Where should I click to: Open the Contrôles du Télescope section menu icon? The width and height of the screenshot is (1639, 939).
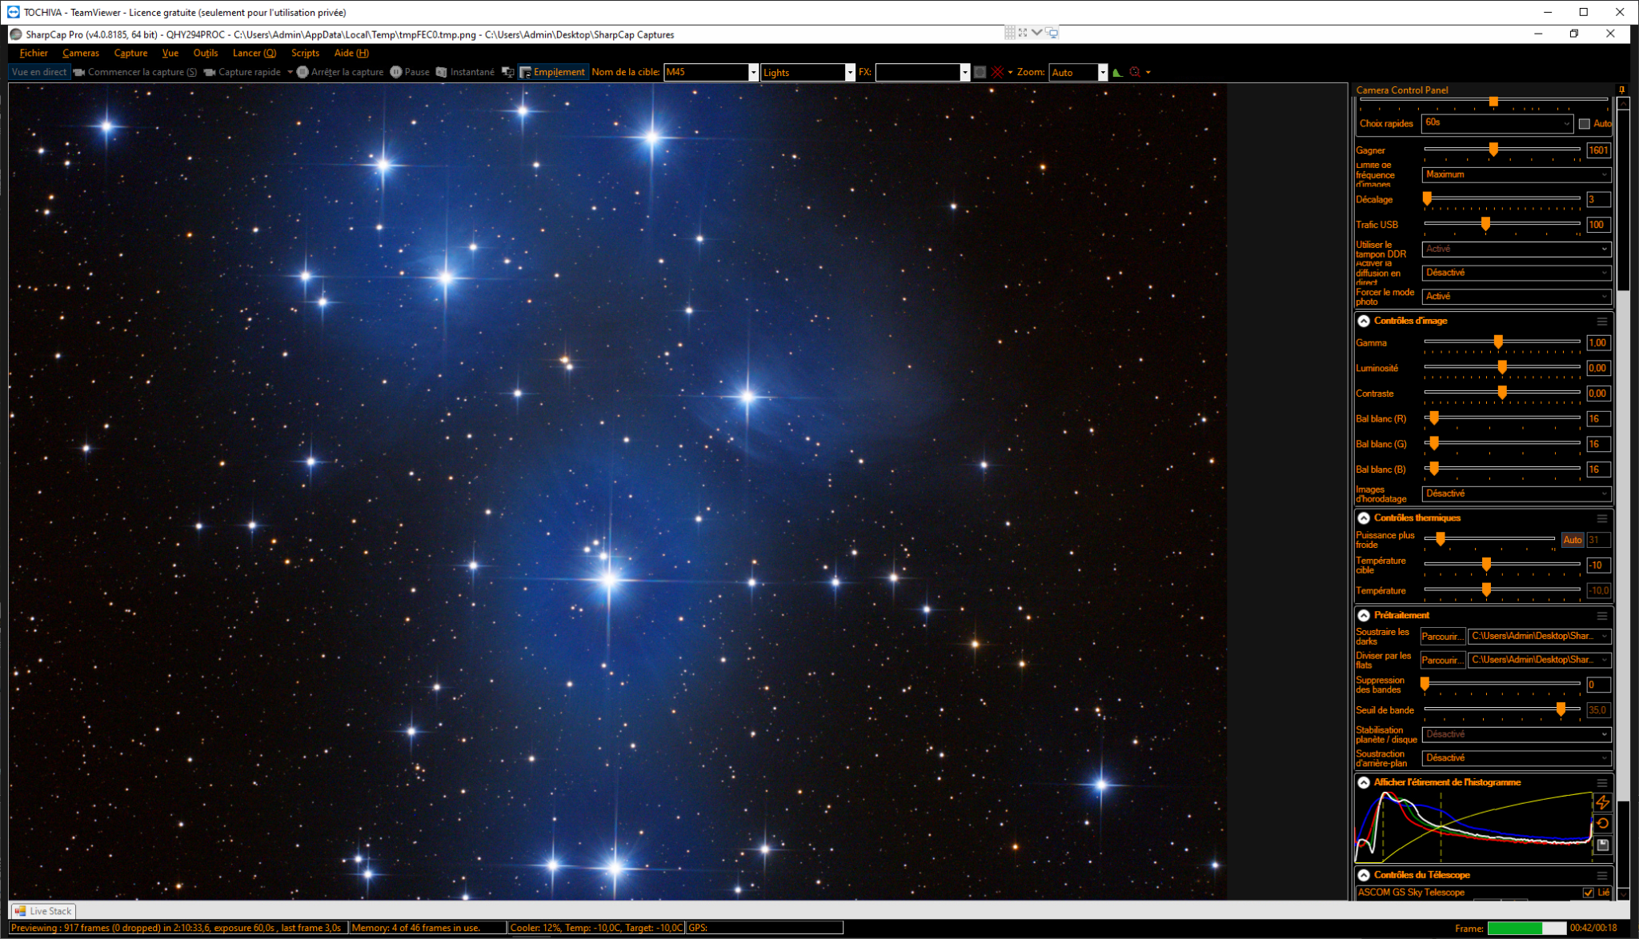pyautogui.click(x=1602, y=876)
